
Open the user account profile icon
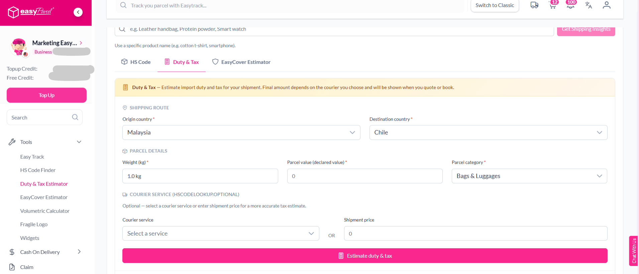607,5
